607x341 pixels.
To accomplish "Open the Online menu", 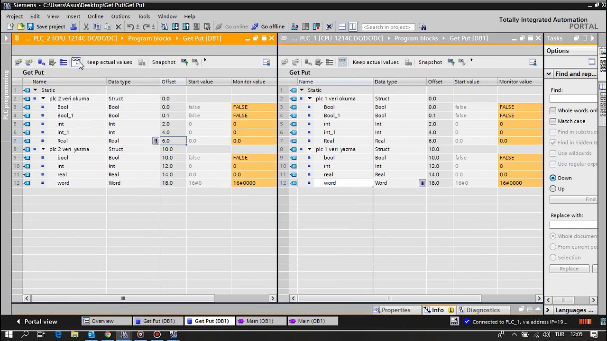I will point(95,16).
